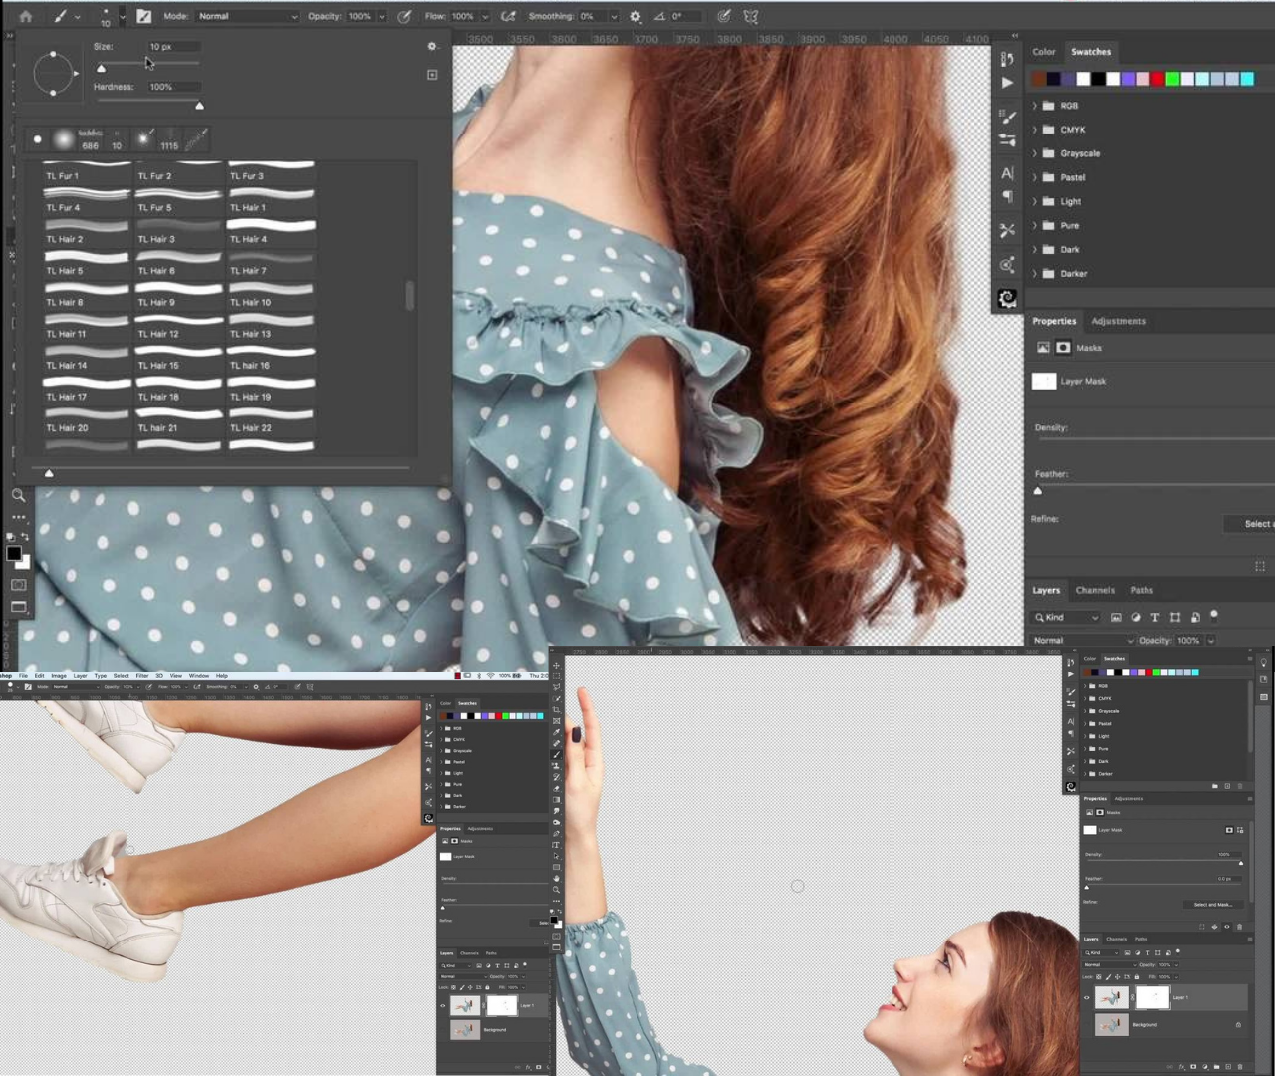Turn layer filtering on or off in top Layers panel
Screen dimensions: 1275x1076
1214,616
